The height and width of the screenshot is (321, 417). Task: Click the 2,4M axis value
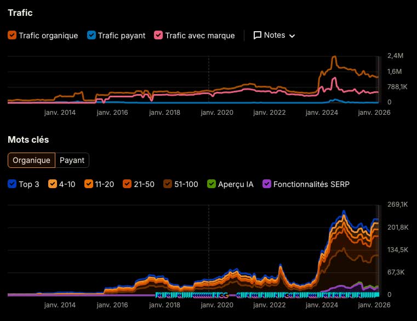pos(395,56)
